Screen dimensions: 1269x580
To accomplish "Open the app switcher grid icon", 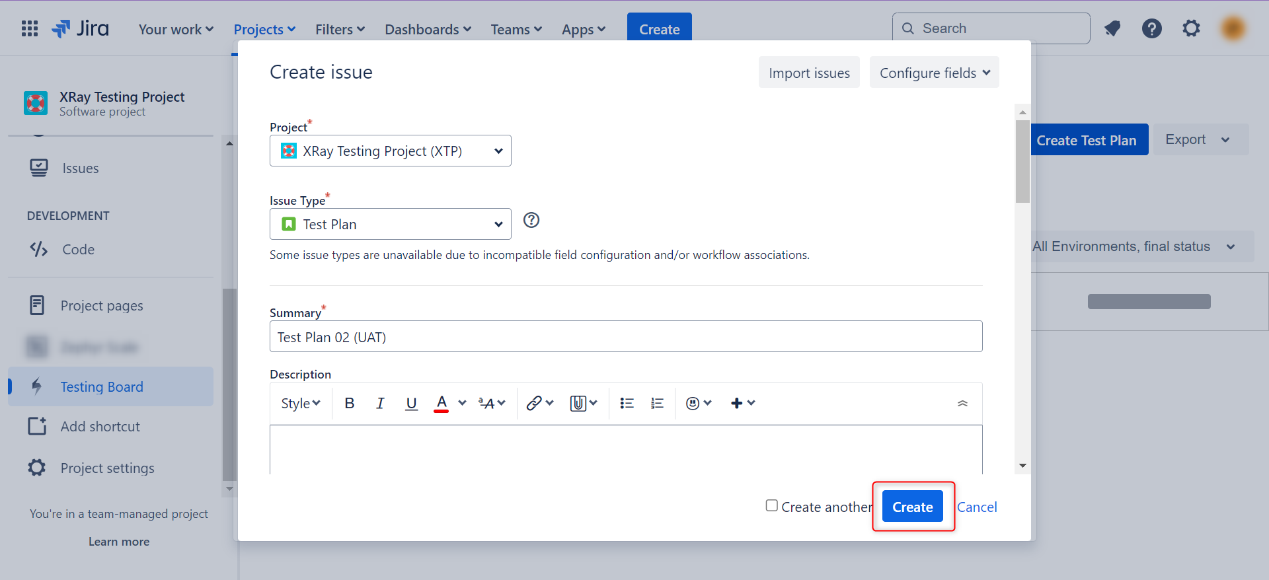I will (x=30, y=28).
